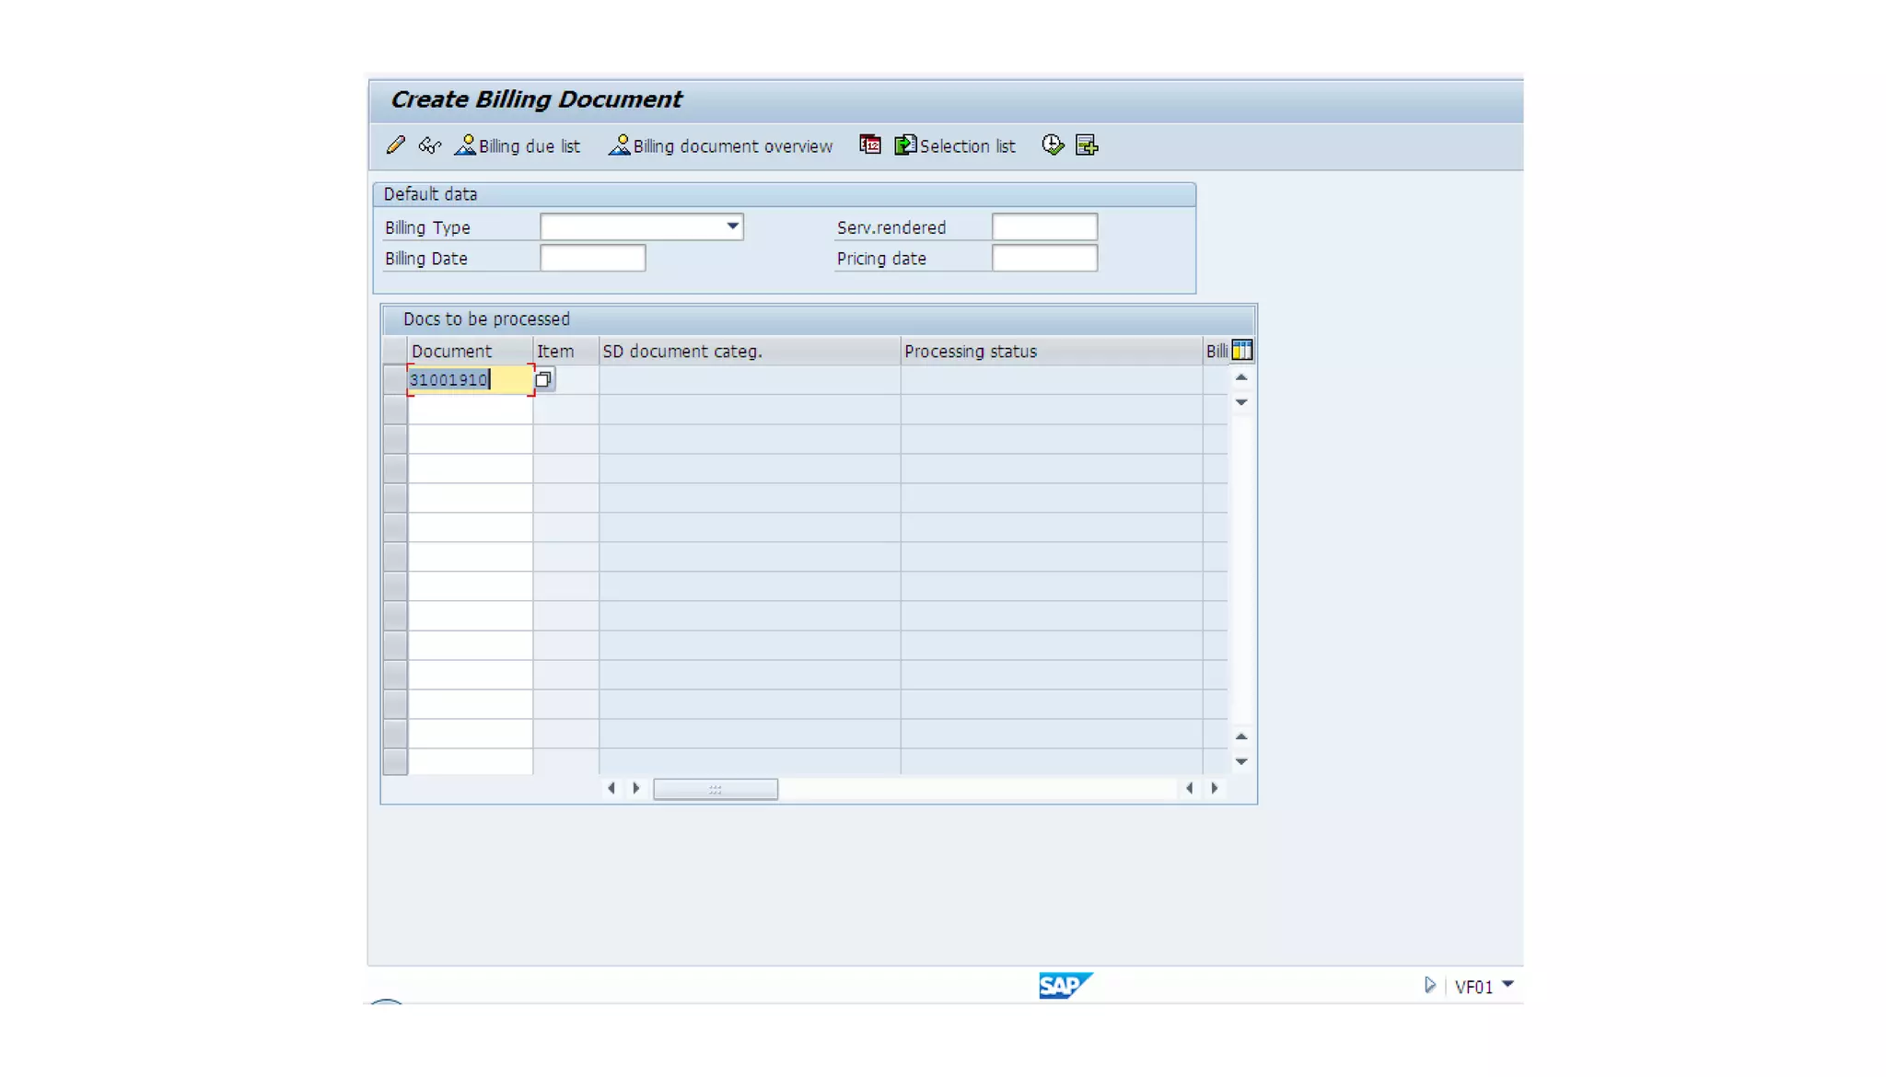Click the clock with checkmark icon
This screenshot has width=1886, height=1077.
(1053, 145)
